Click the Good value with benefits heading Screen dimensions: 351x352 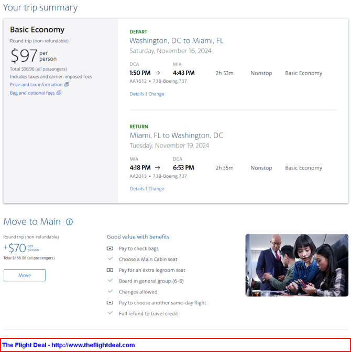click(138, 237)
